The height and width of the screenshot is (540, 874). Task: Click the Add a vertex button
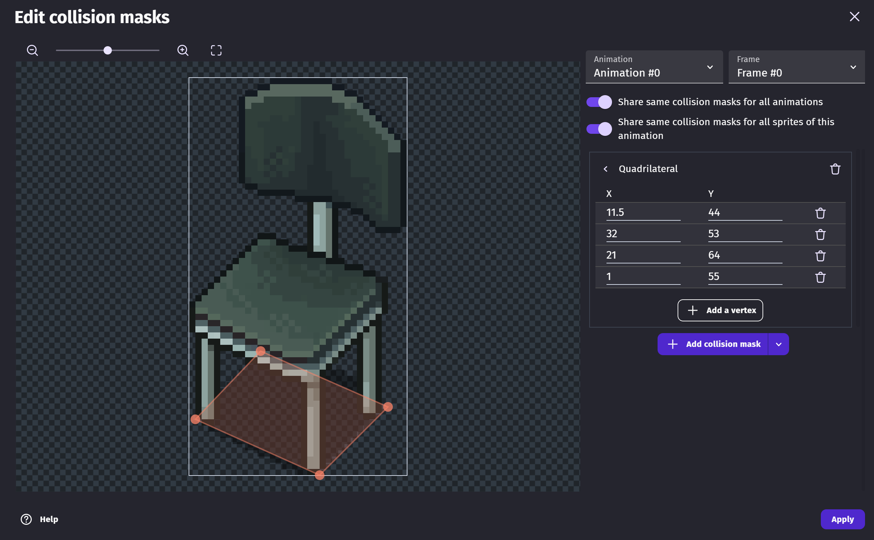720,310
